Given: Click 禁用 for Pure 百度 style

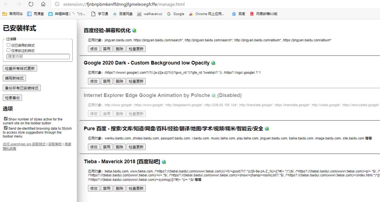Looking at the screenshot, I should pyautogui.click(x=107, y=147).
